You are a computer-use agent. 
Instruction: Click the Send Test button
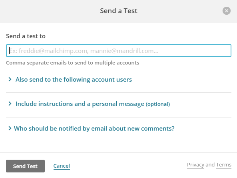point(25,166)
